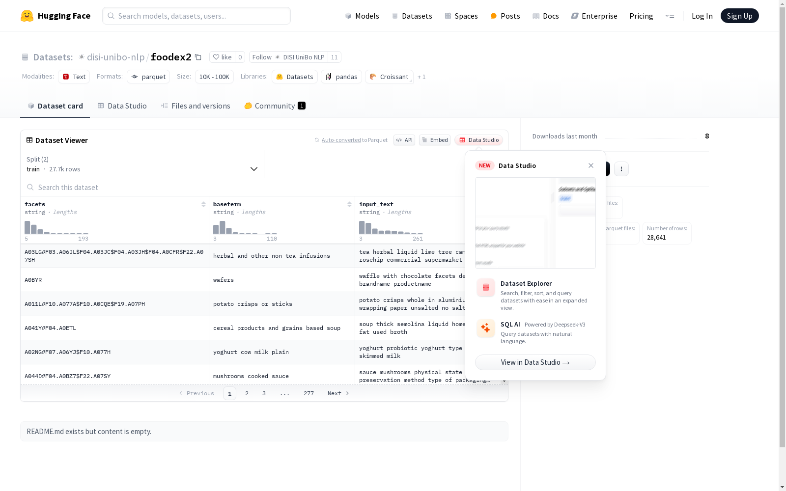Switch to the Community tab
786x491 pixels.
(x=275, y=106)
